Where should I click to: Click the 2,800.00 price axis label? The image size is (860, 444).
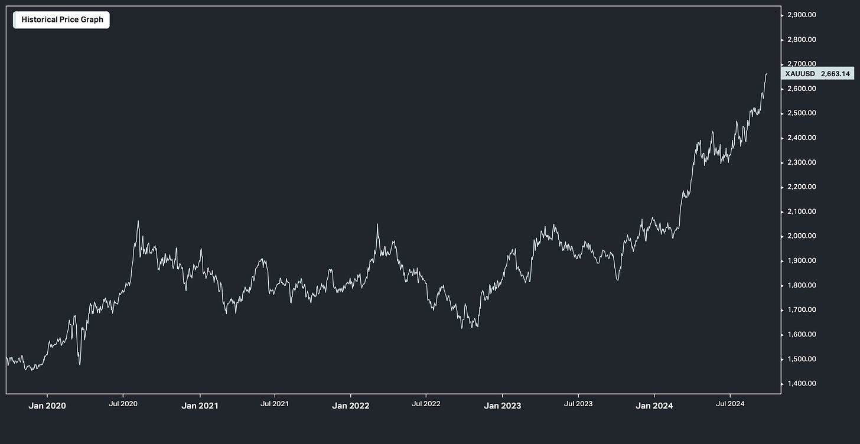tap(802, 40)
